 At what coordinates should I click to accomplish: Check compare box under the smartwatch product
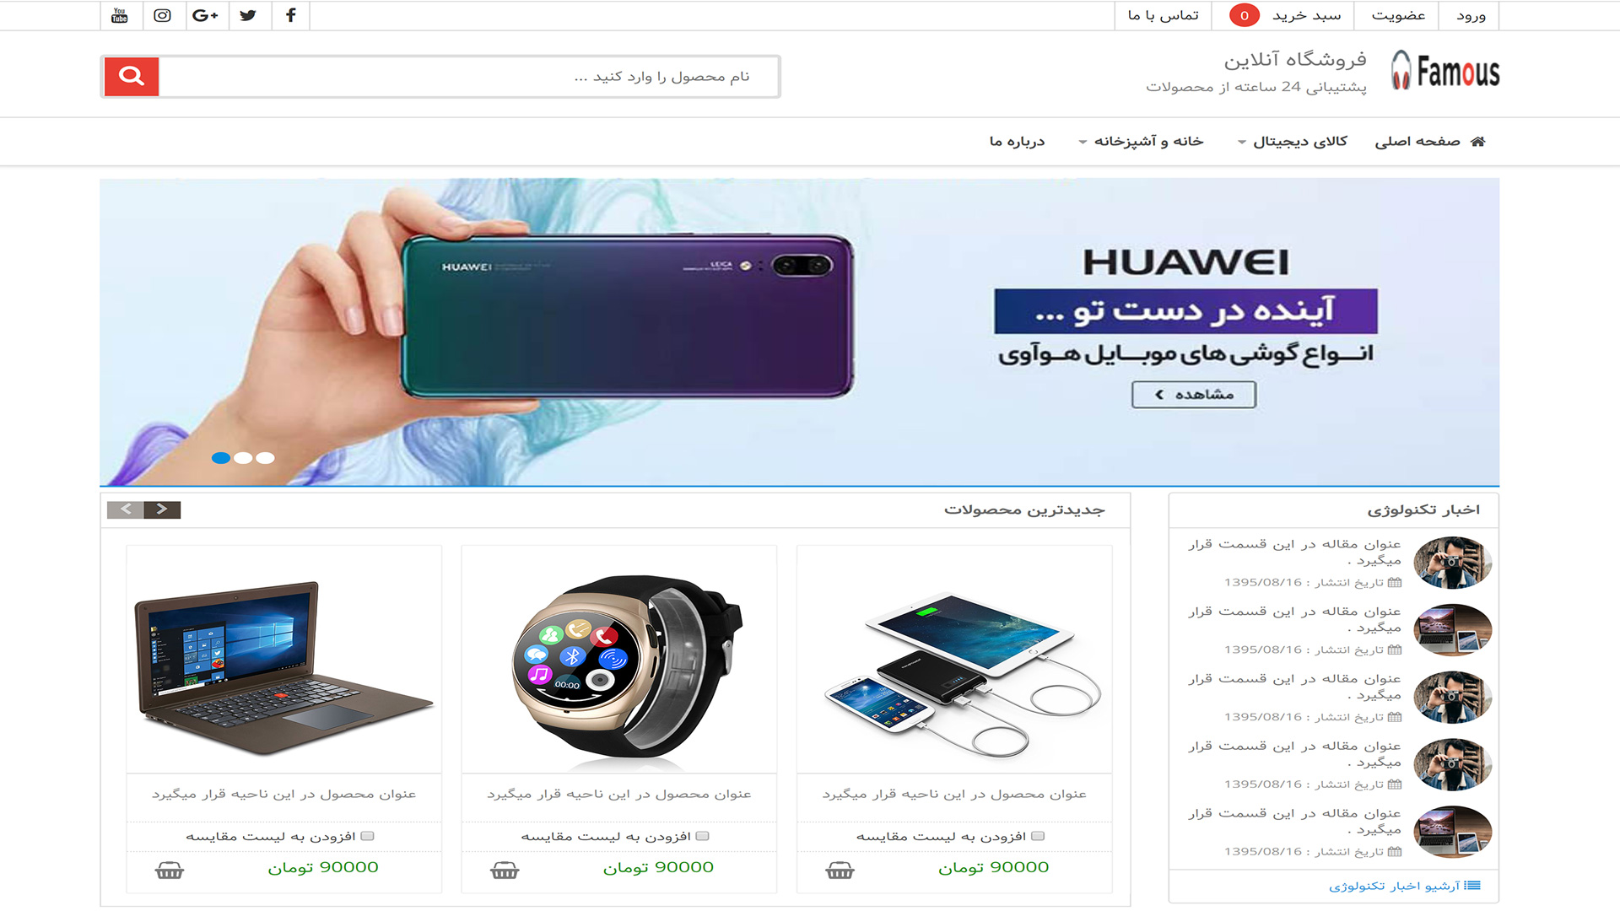click(x=703, y=836)
